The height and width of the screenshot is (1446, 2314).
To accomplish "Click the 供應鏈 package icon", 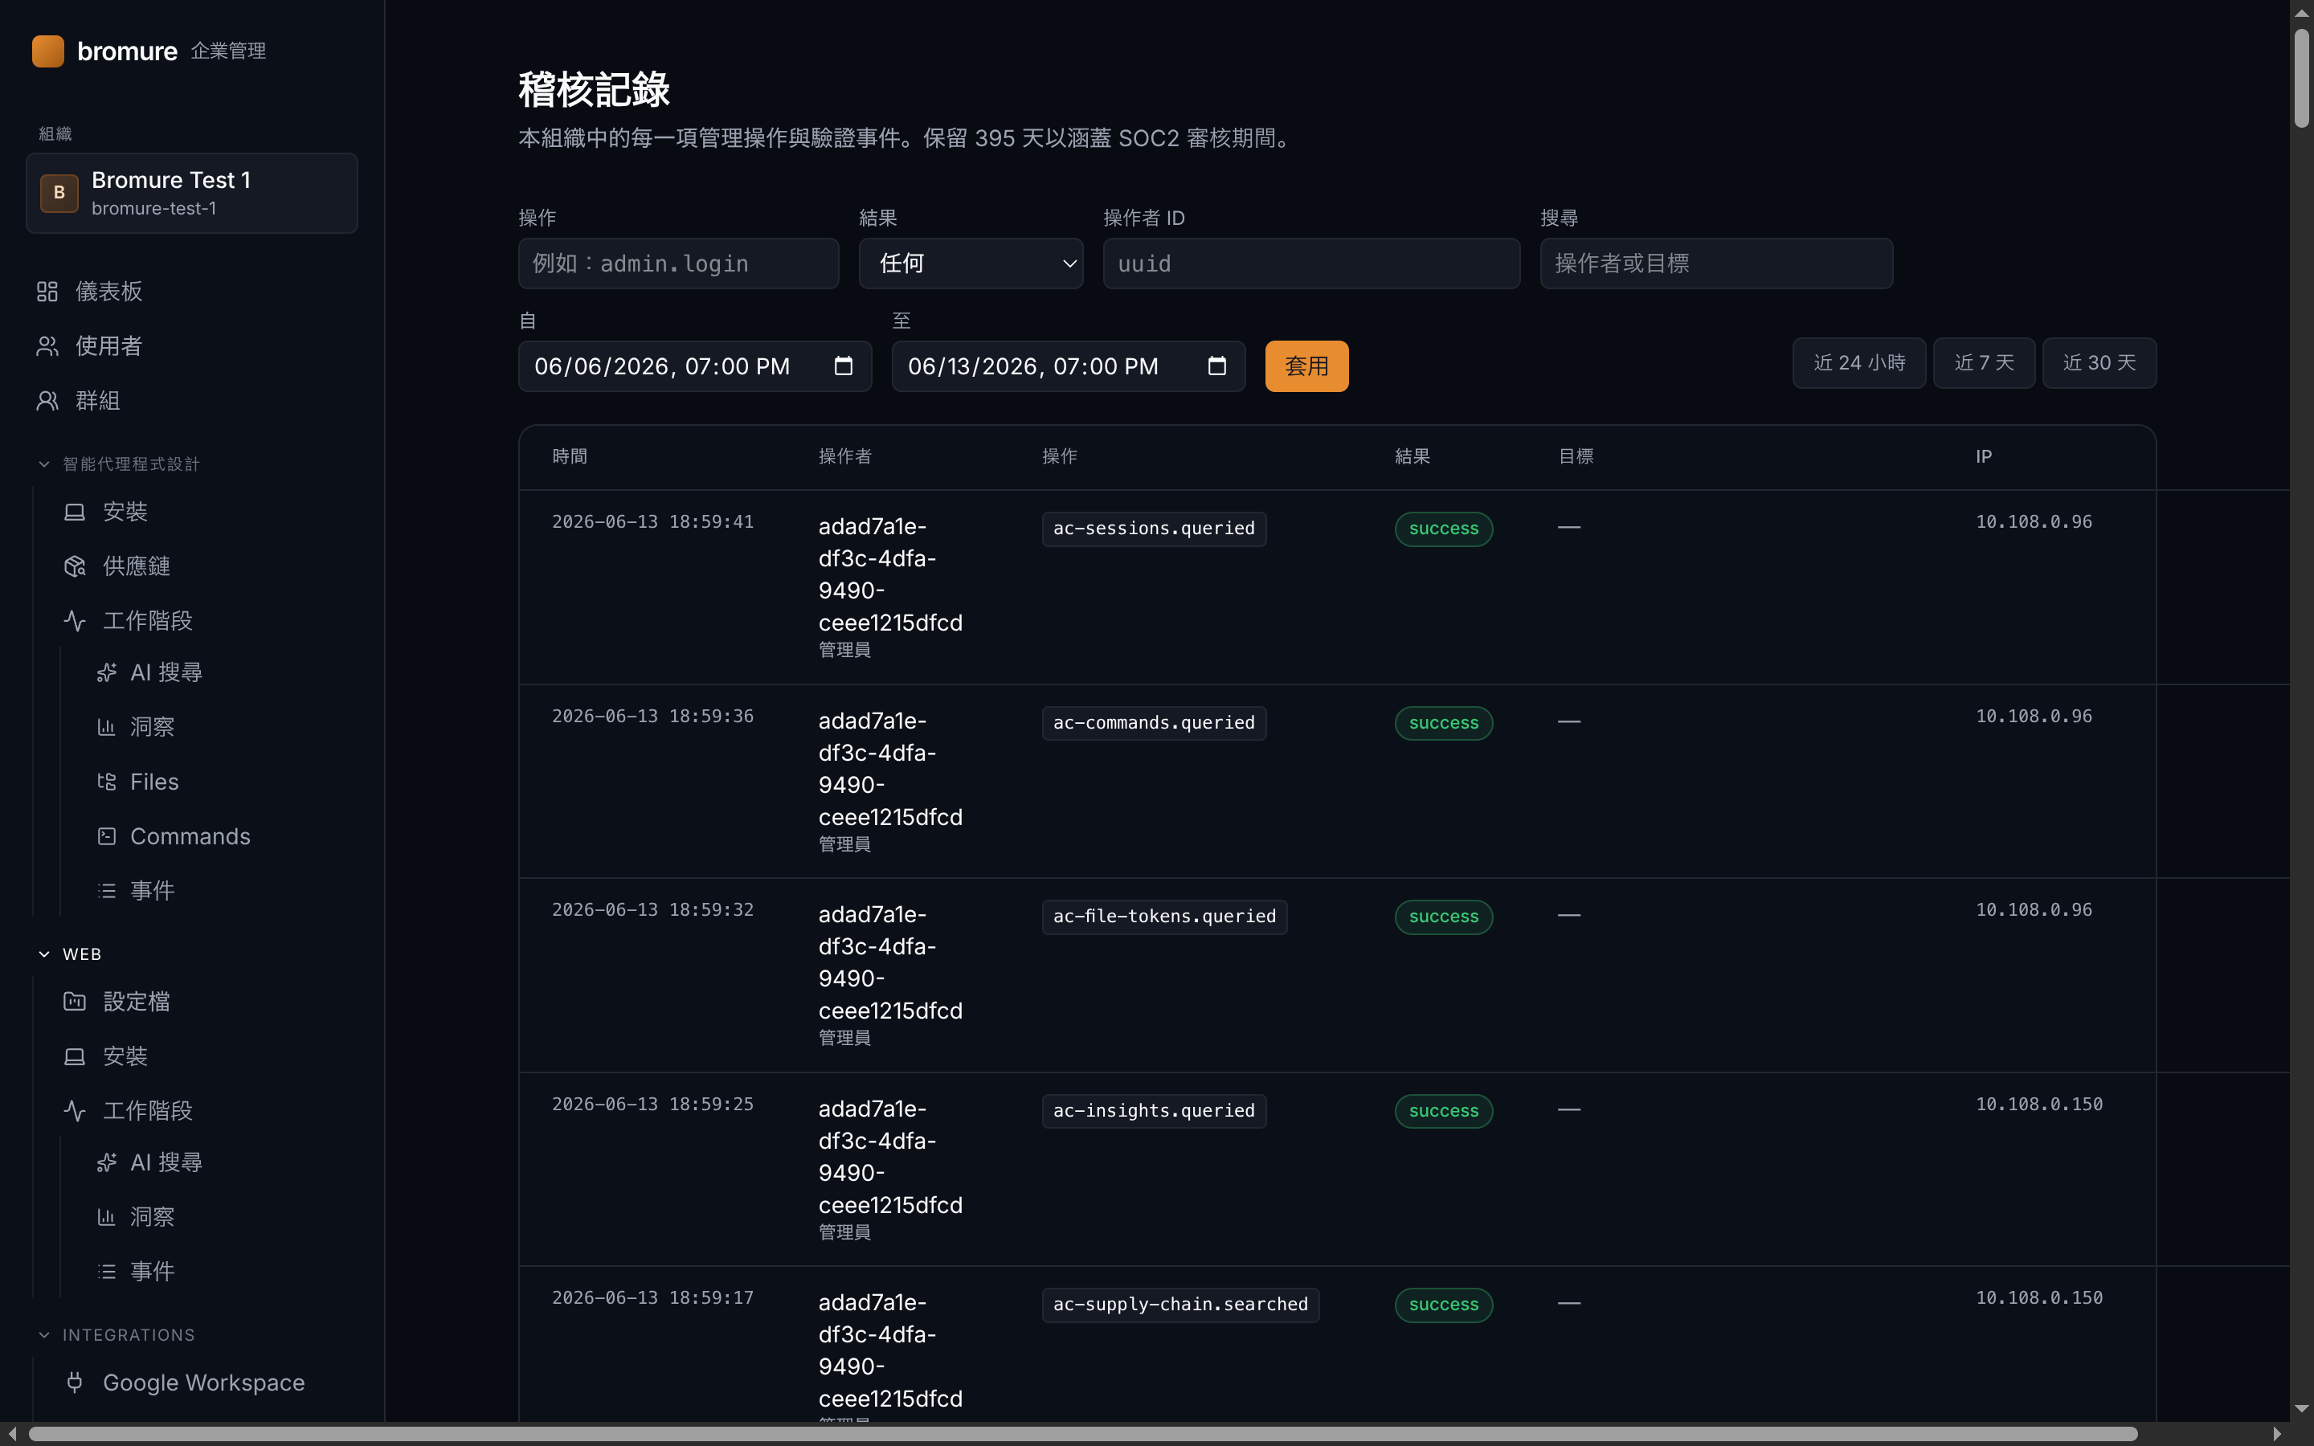I will 75,566.
